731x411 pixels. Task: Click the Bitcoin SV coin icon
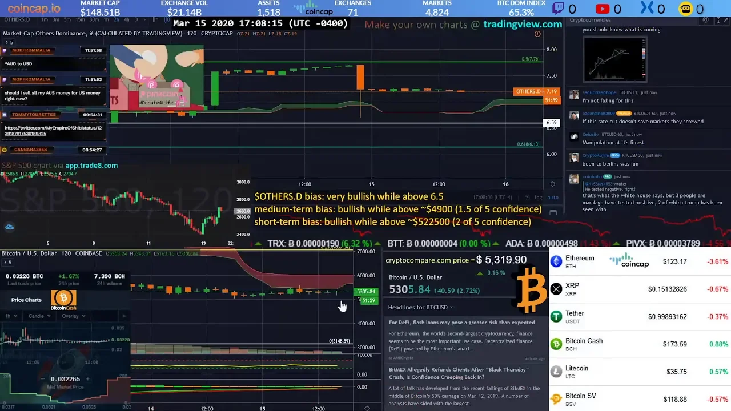point(556,399)
